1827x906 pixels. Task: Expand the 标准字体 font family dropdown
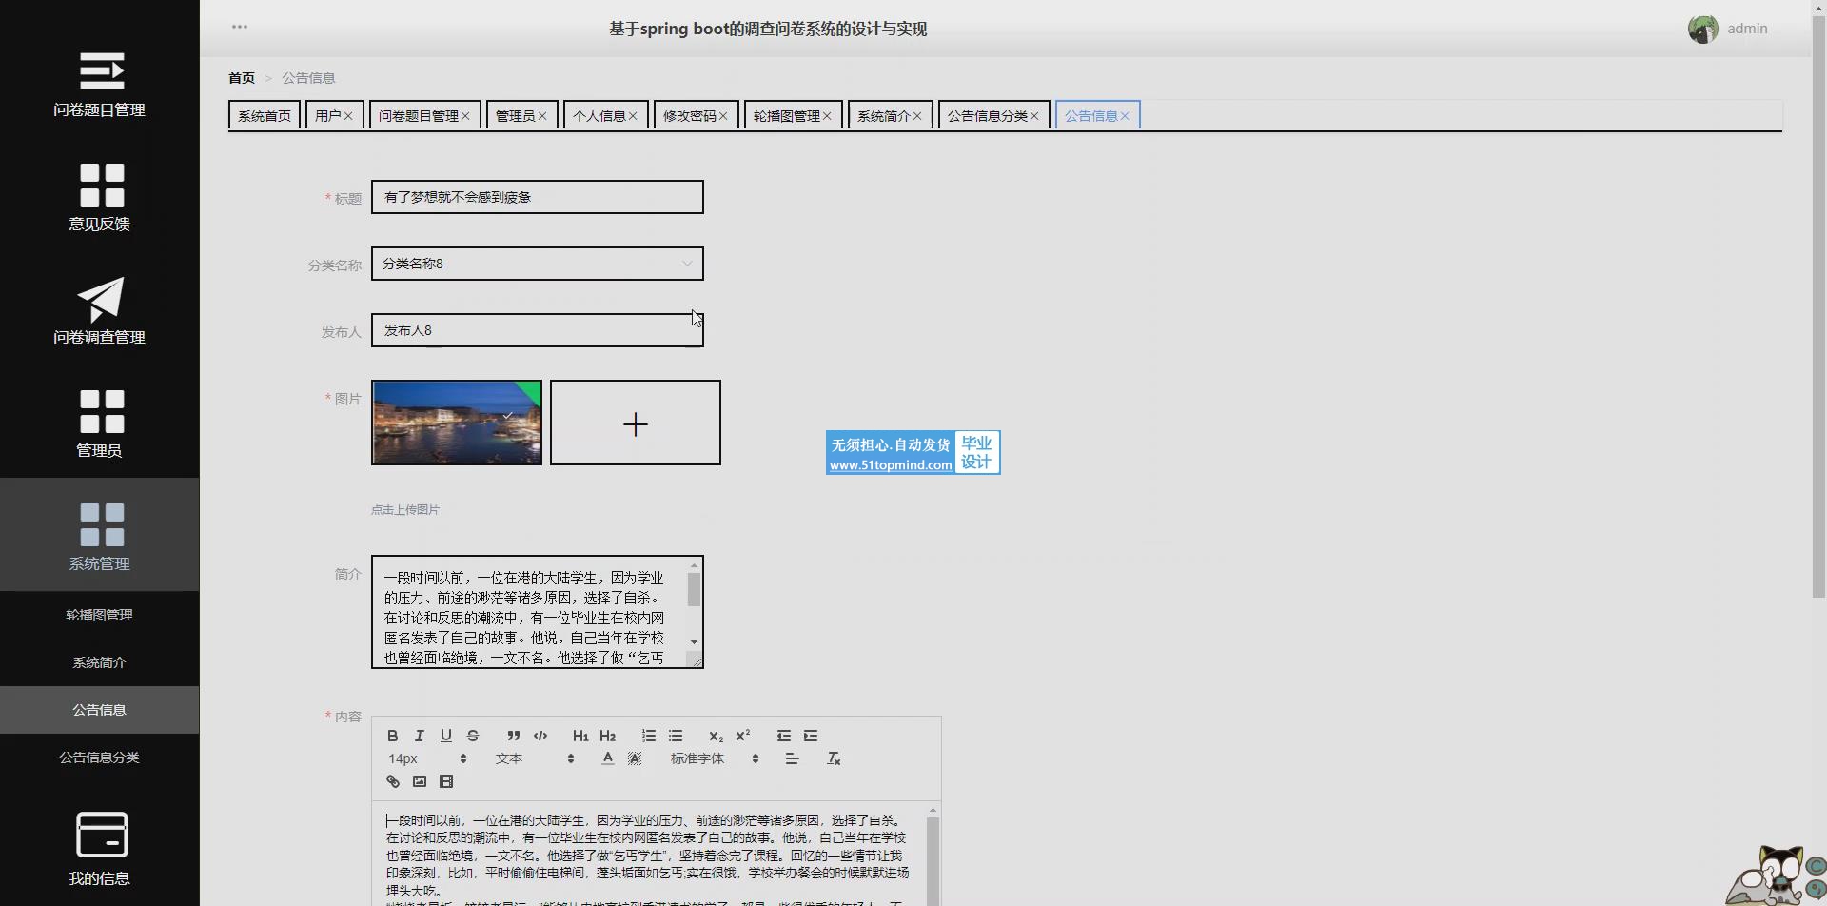pyautogui.click(x=714, y=758)
